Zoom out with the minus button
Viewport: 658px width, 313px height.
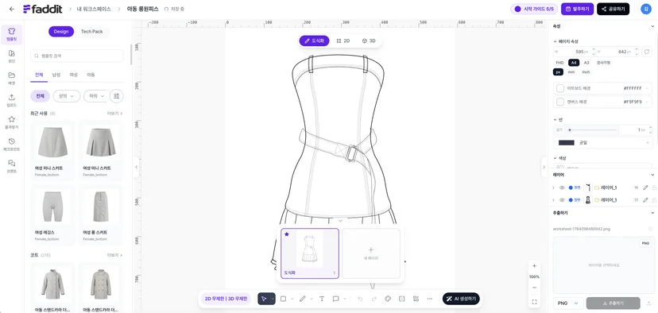(x=534, y=288)
